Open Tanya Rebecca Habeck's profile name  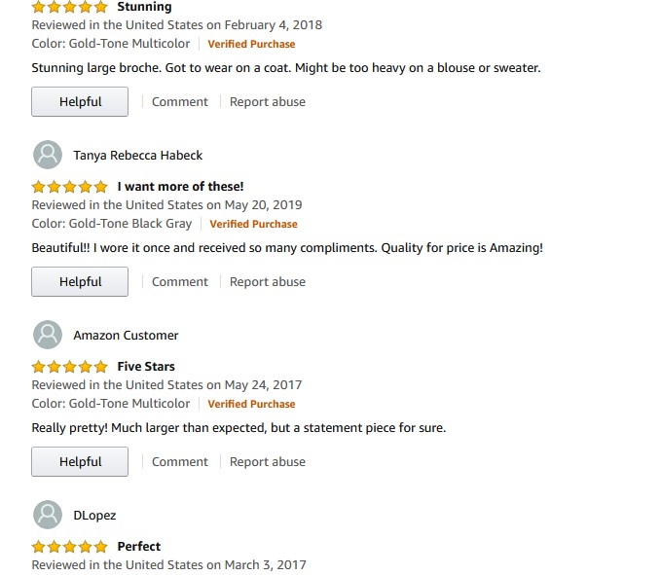tap(138, 155)
